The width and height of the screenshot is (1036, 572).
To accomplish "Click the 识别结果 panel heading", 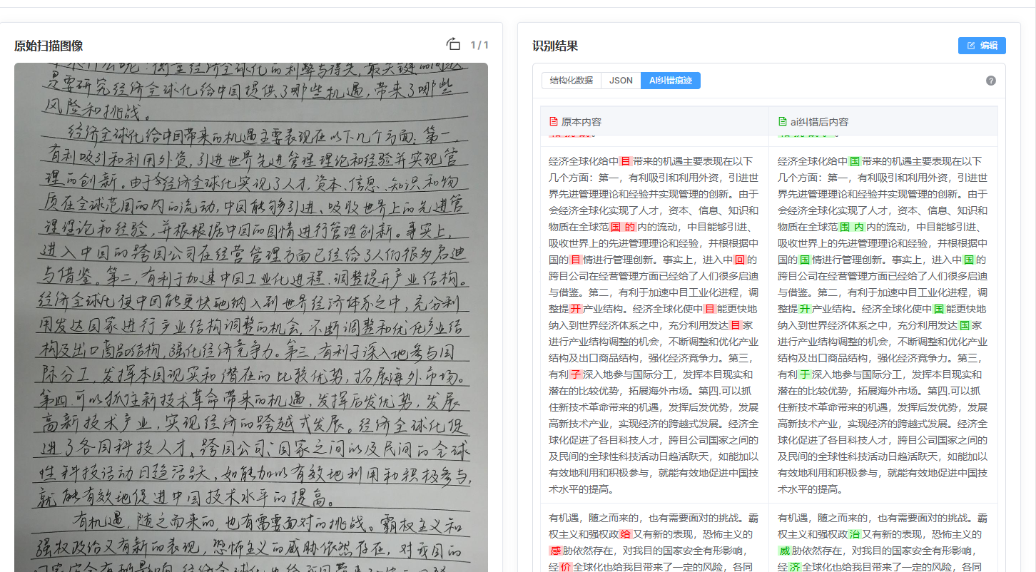I will pos(555,46).
